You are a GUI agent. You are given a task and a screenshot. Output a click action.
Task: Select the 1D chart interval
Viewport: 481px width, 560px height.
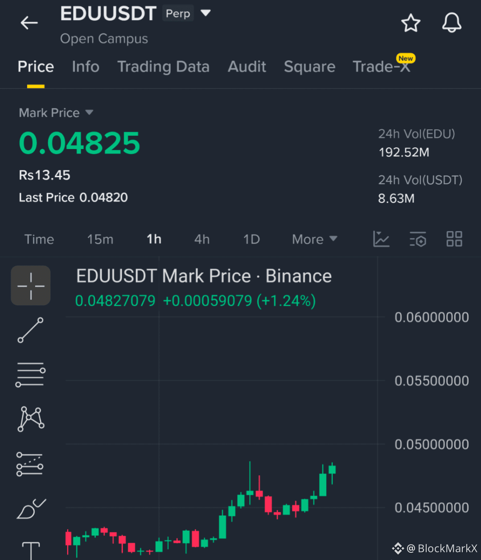pos(251,239)
